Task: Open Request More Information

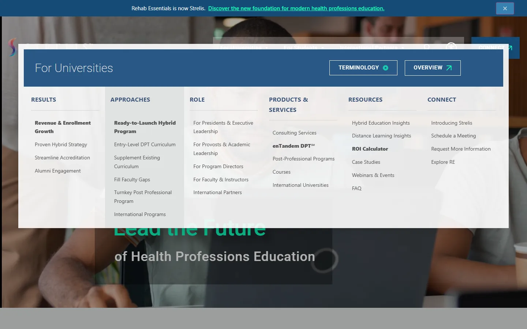Action: tap(461, 149)
